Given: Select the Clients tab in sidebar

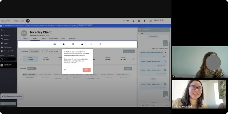Looking at the screenshot, I should [2, 55].
